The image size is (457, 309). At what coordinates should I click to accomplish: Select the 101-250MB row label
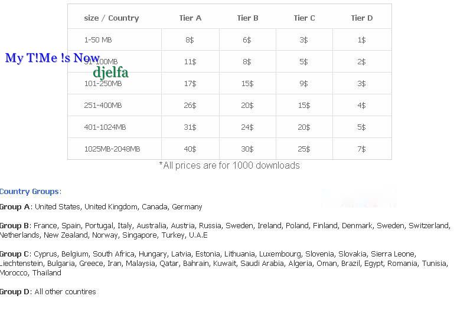(x=103, y=84)
